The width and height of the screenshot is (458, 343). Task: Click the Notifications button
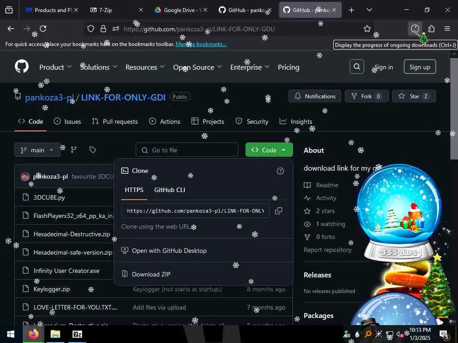tap(315, 96)
